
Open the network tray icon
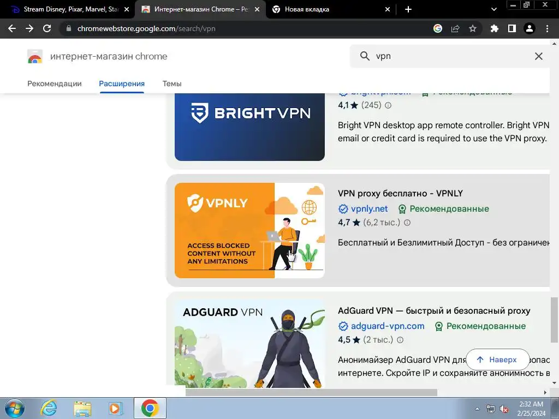[491, 409]
